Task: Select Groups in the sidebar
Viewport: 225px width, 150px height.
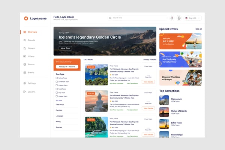Action: point(31,48)
